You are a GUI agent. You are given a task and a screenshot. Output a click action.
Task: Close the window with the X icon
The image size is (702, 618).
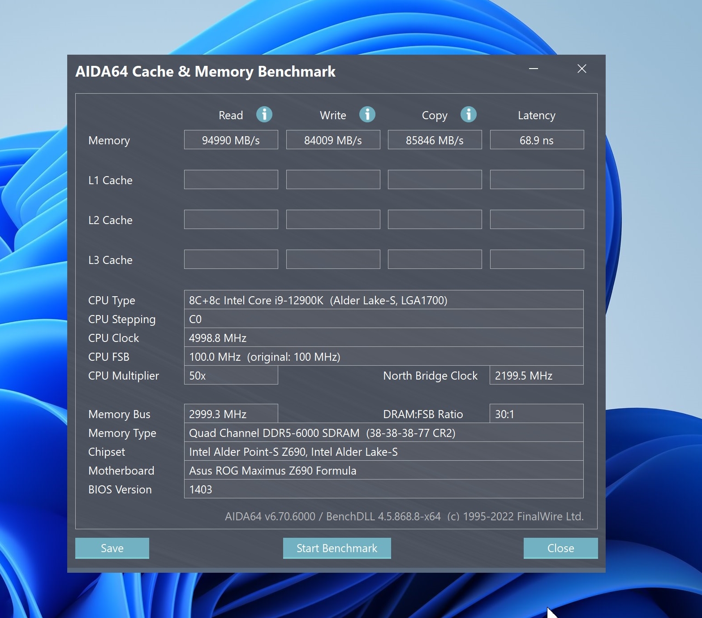581,69
